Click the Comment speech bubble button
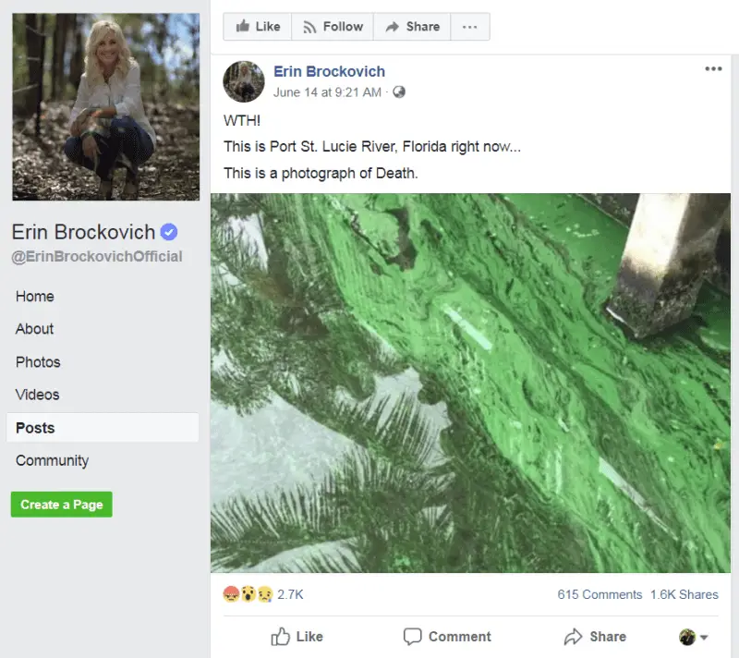This screenshot has width=739, height=658. pyautogui.click(x=447, y=637)
